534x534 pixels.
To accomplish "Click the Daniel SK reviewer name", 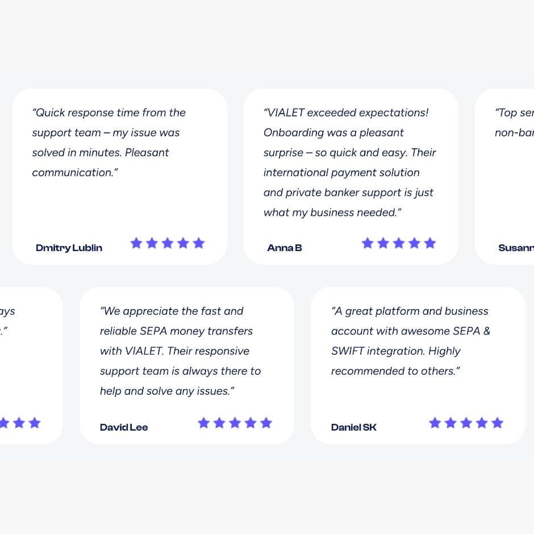I will tap(354, 427).
